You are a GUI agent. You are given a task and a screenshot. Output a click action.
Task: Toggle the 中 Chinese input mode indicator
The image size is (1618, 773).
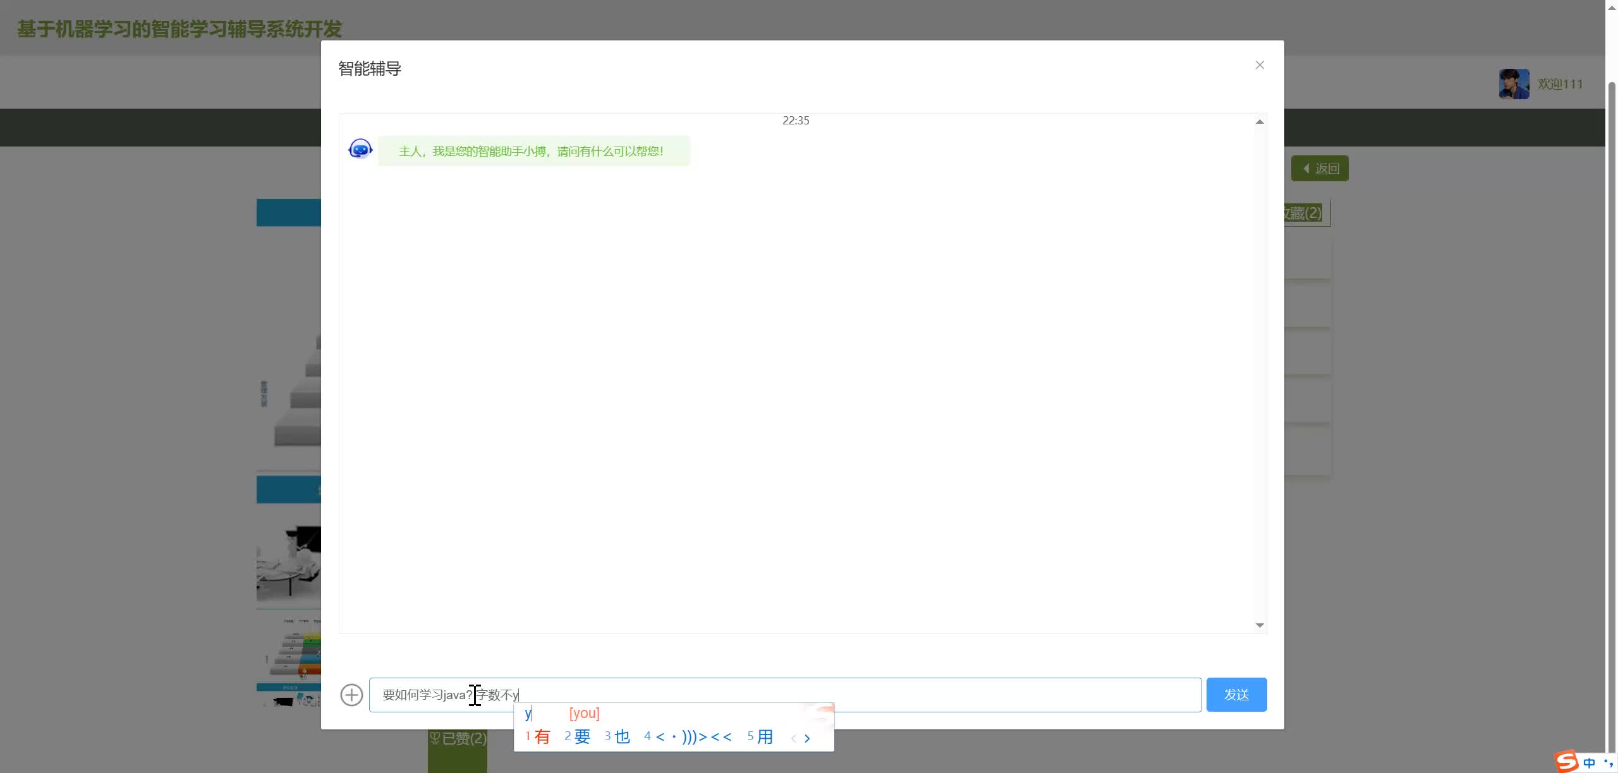1589,762
